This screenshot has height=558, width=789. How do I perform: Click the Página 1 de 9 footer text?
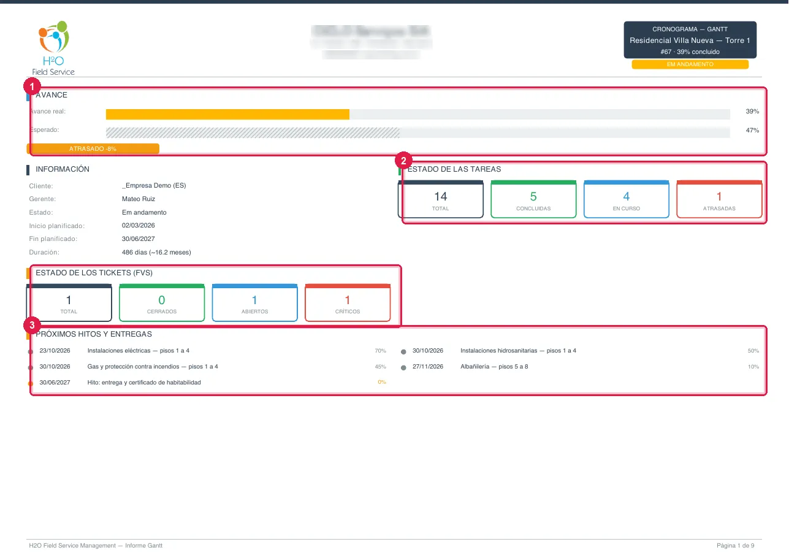736,546
